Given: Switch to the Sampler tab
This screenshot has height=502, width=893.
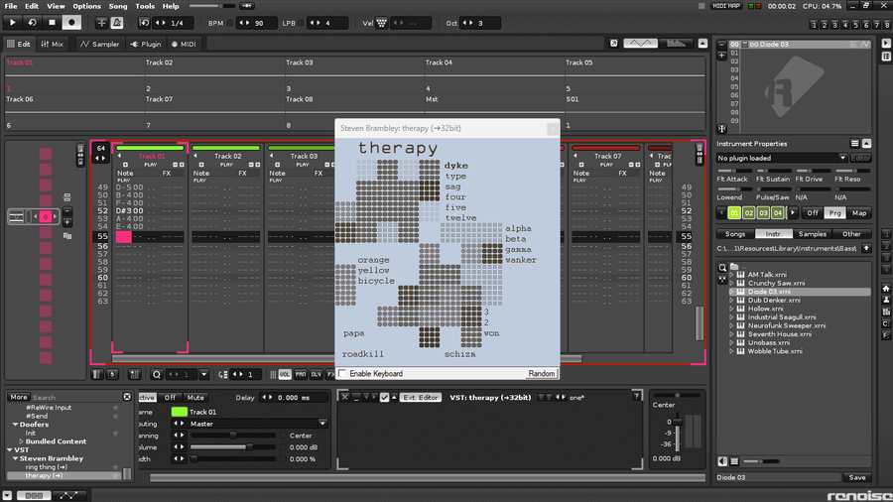Looking at the screenshot, I should tap(99, 44).
